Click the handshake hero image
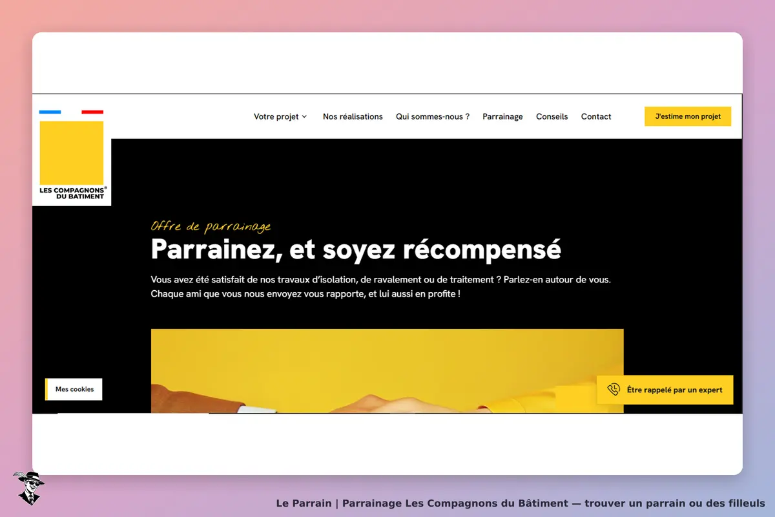 387,371
